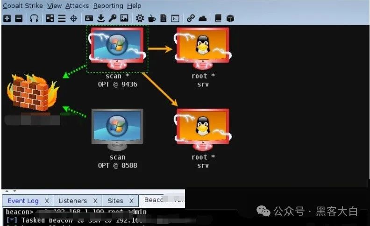Click the Disconnect minus icon in toolbar
This screenshot has width=370, height=226.
pos(19,18)
